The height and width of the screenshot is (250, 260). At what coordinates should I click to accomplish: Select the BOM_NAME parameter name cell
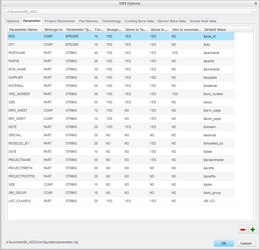[x=25, y=69]
